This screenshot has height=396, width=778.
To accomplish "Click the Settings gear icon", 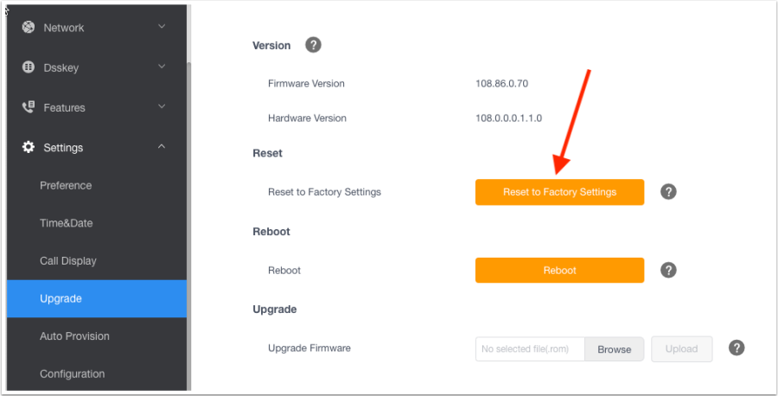I will click(x=28, y=147).
